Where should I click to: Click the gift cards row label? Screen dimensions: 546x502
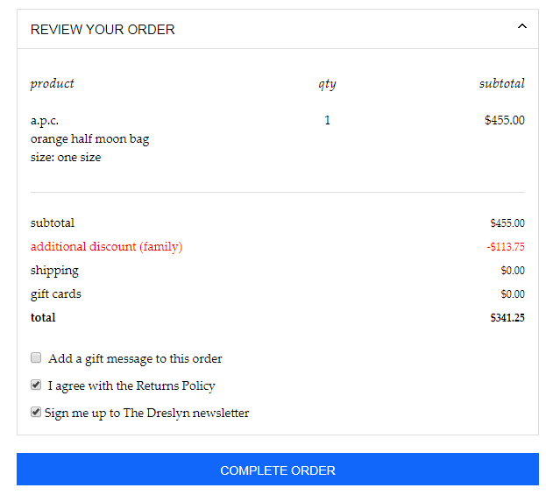click(56, 294)
